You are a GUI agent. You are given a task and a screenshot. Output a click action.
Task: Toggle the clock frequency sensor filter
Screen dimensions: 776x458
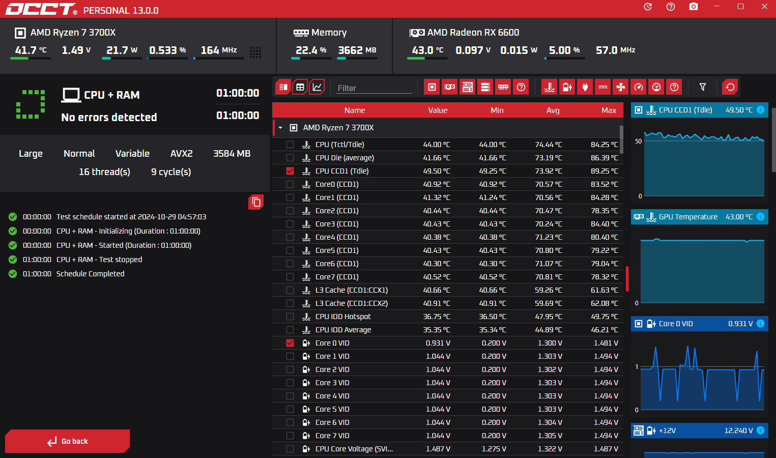[639, 87]
